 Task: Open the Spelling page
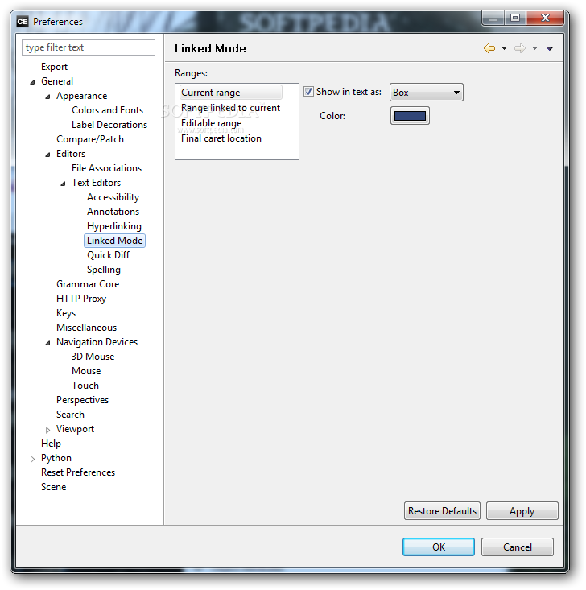click(x=104, y=270)
